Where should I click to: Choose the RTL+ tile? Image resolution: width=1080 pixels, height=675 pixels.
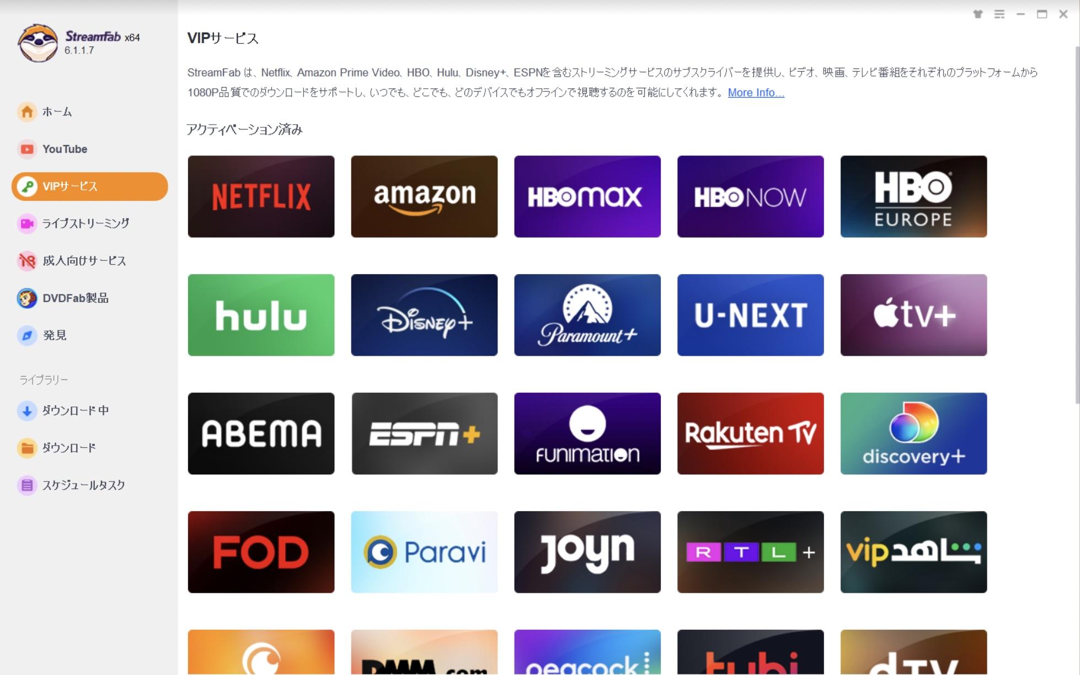click(x=751, y=552)
